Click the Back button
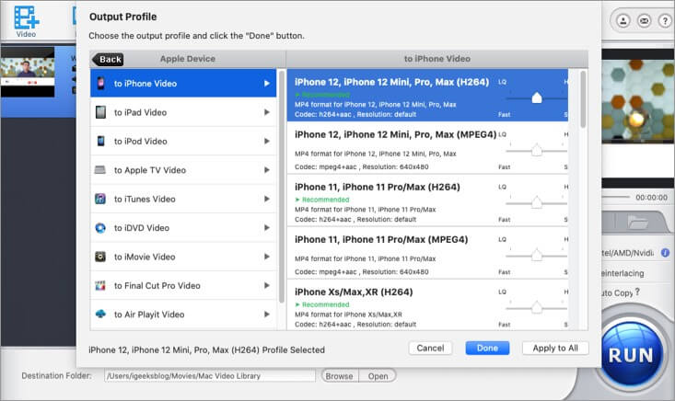The image size is (675, 401). point(108,59)
